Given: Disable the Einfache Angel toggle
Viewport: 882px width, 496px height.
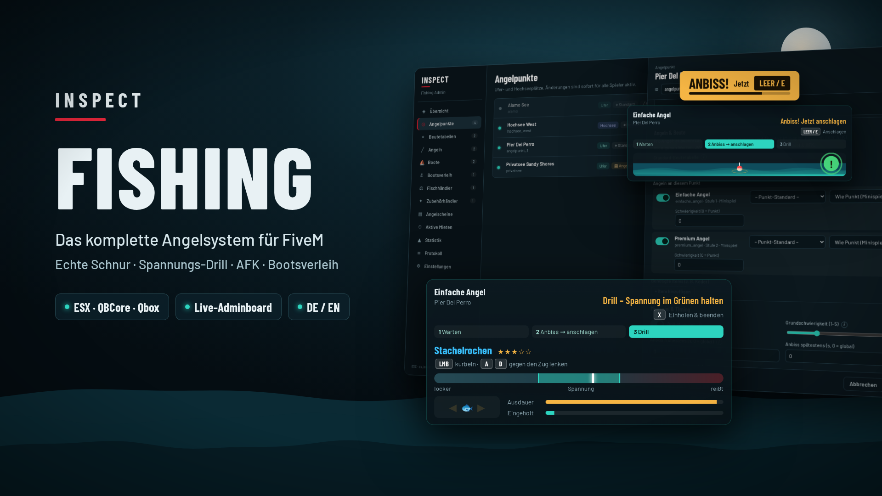Looking at the screenshot, I should click(x=663, y=197).
